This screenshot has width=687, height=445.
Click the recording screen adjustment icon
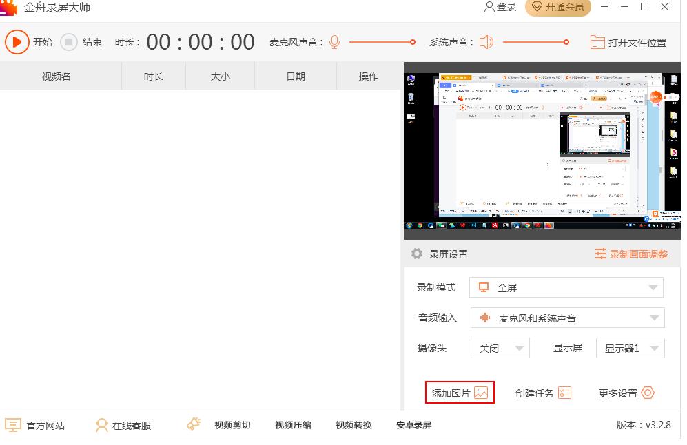[x=601, y=254]
